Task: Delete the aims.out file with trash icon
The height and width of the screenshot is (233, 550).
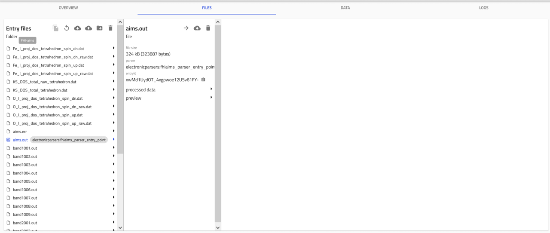Action: [x=208, y=28]
